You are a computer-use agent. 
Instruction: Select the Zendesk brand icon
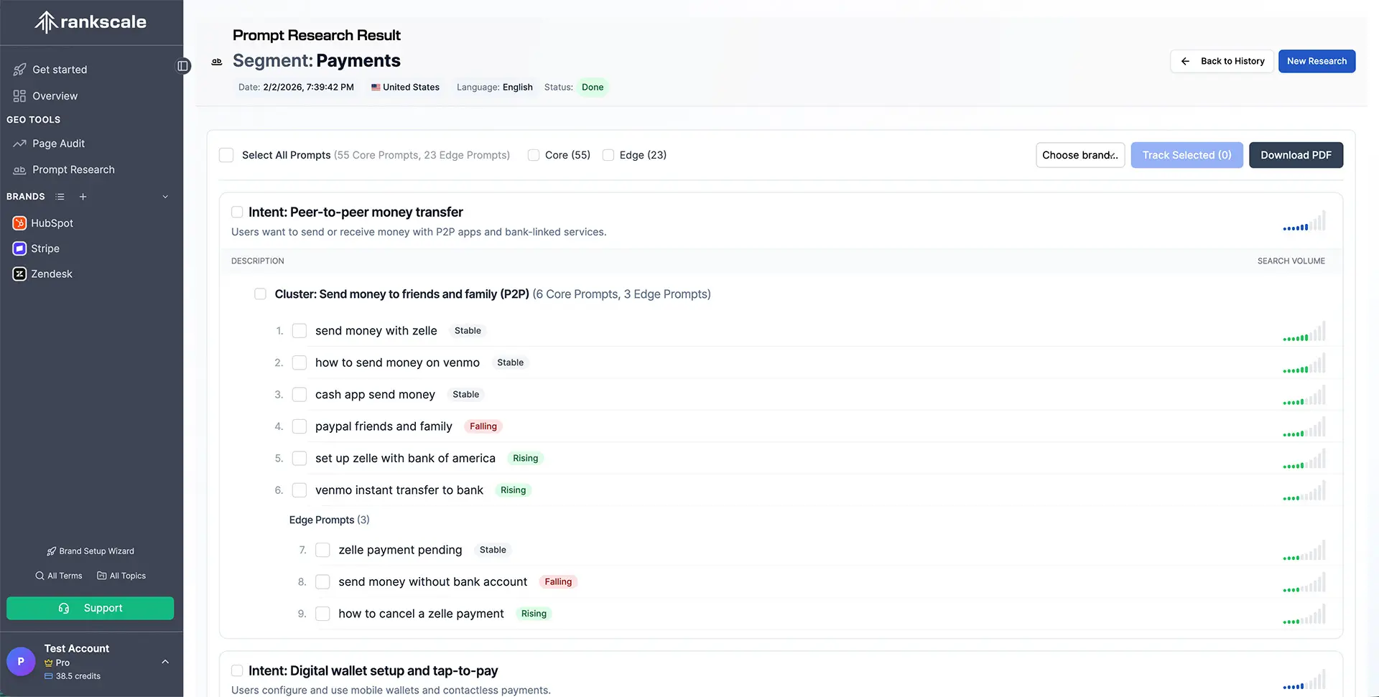click(19, 273)
